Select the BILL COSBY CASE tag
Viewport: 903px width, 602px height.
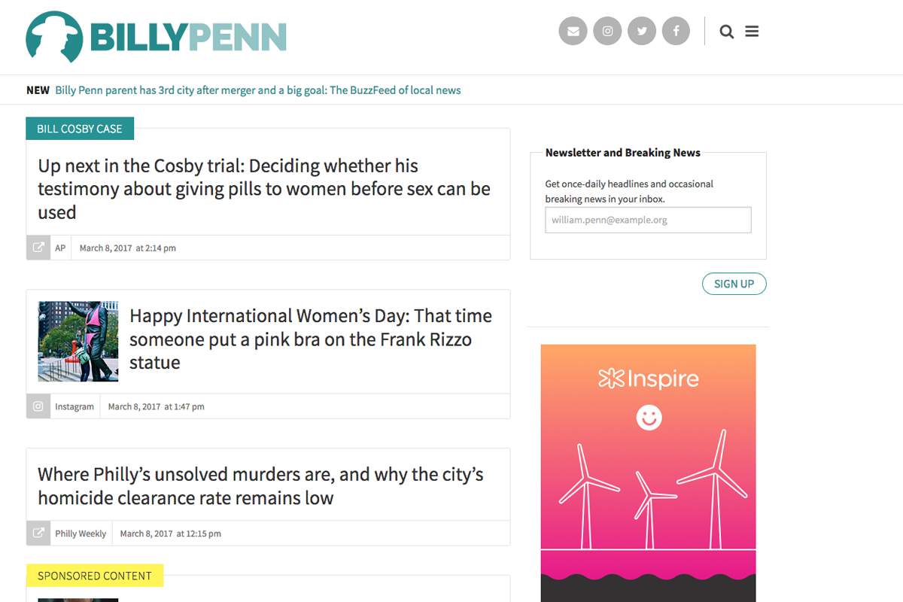(x=80, y=129)
